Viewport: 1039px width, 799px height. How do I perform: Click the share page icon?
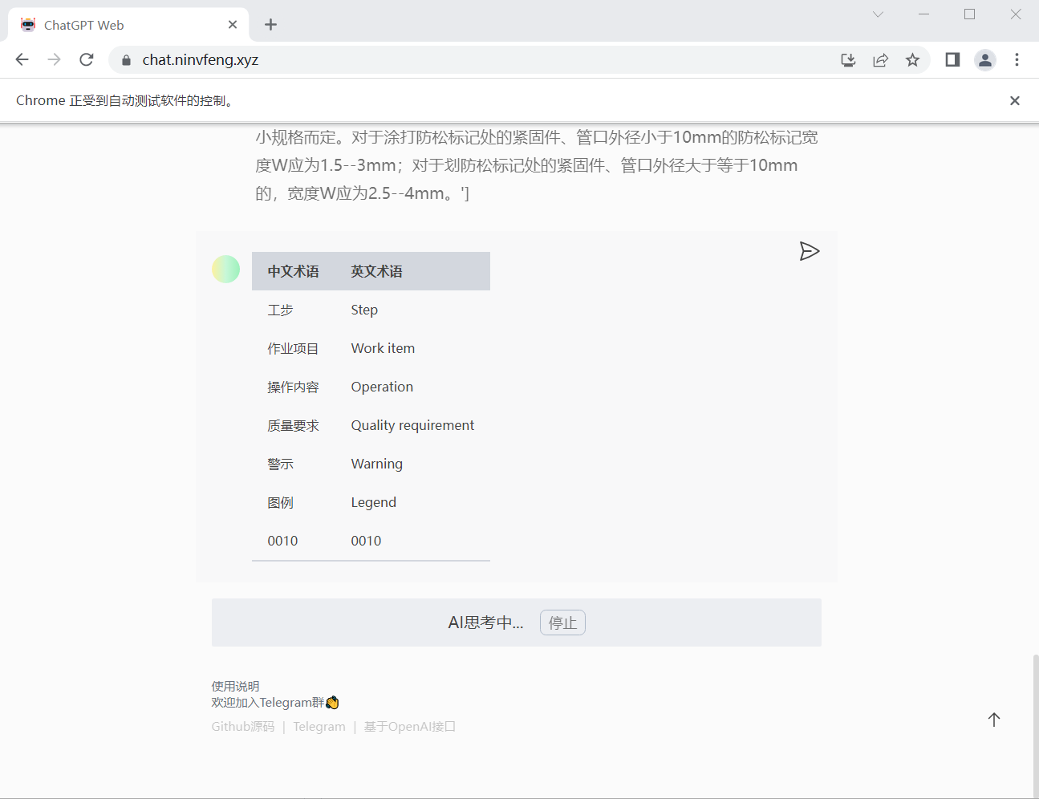pyautogui.click(x=880, y=59)
